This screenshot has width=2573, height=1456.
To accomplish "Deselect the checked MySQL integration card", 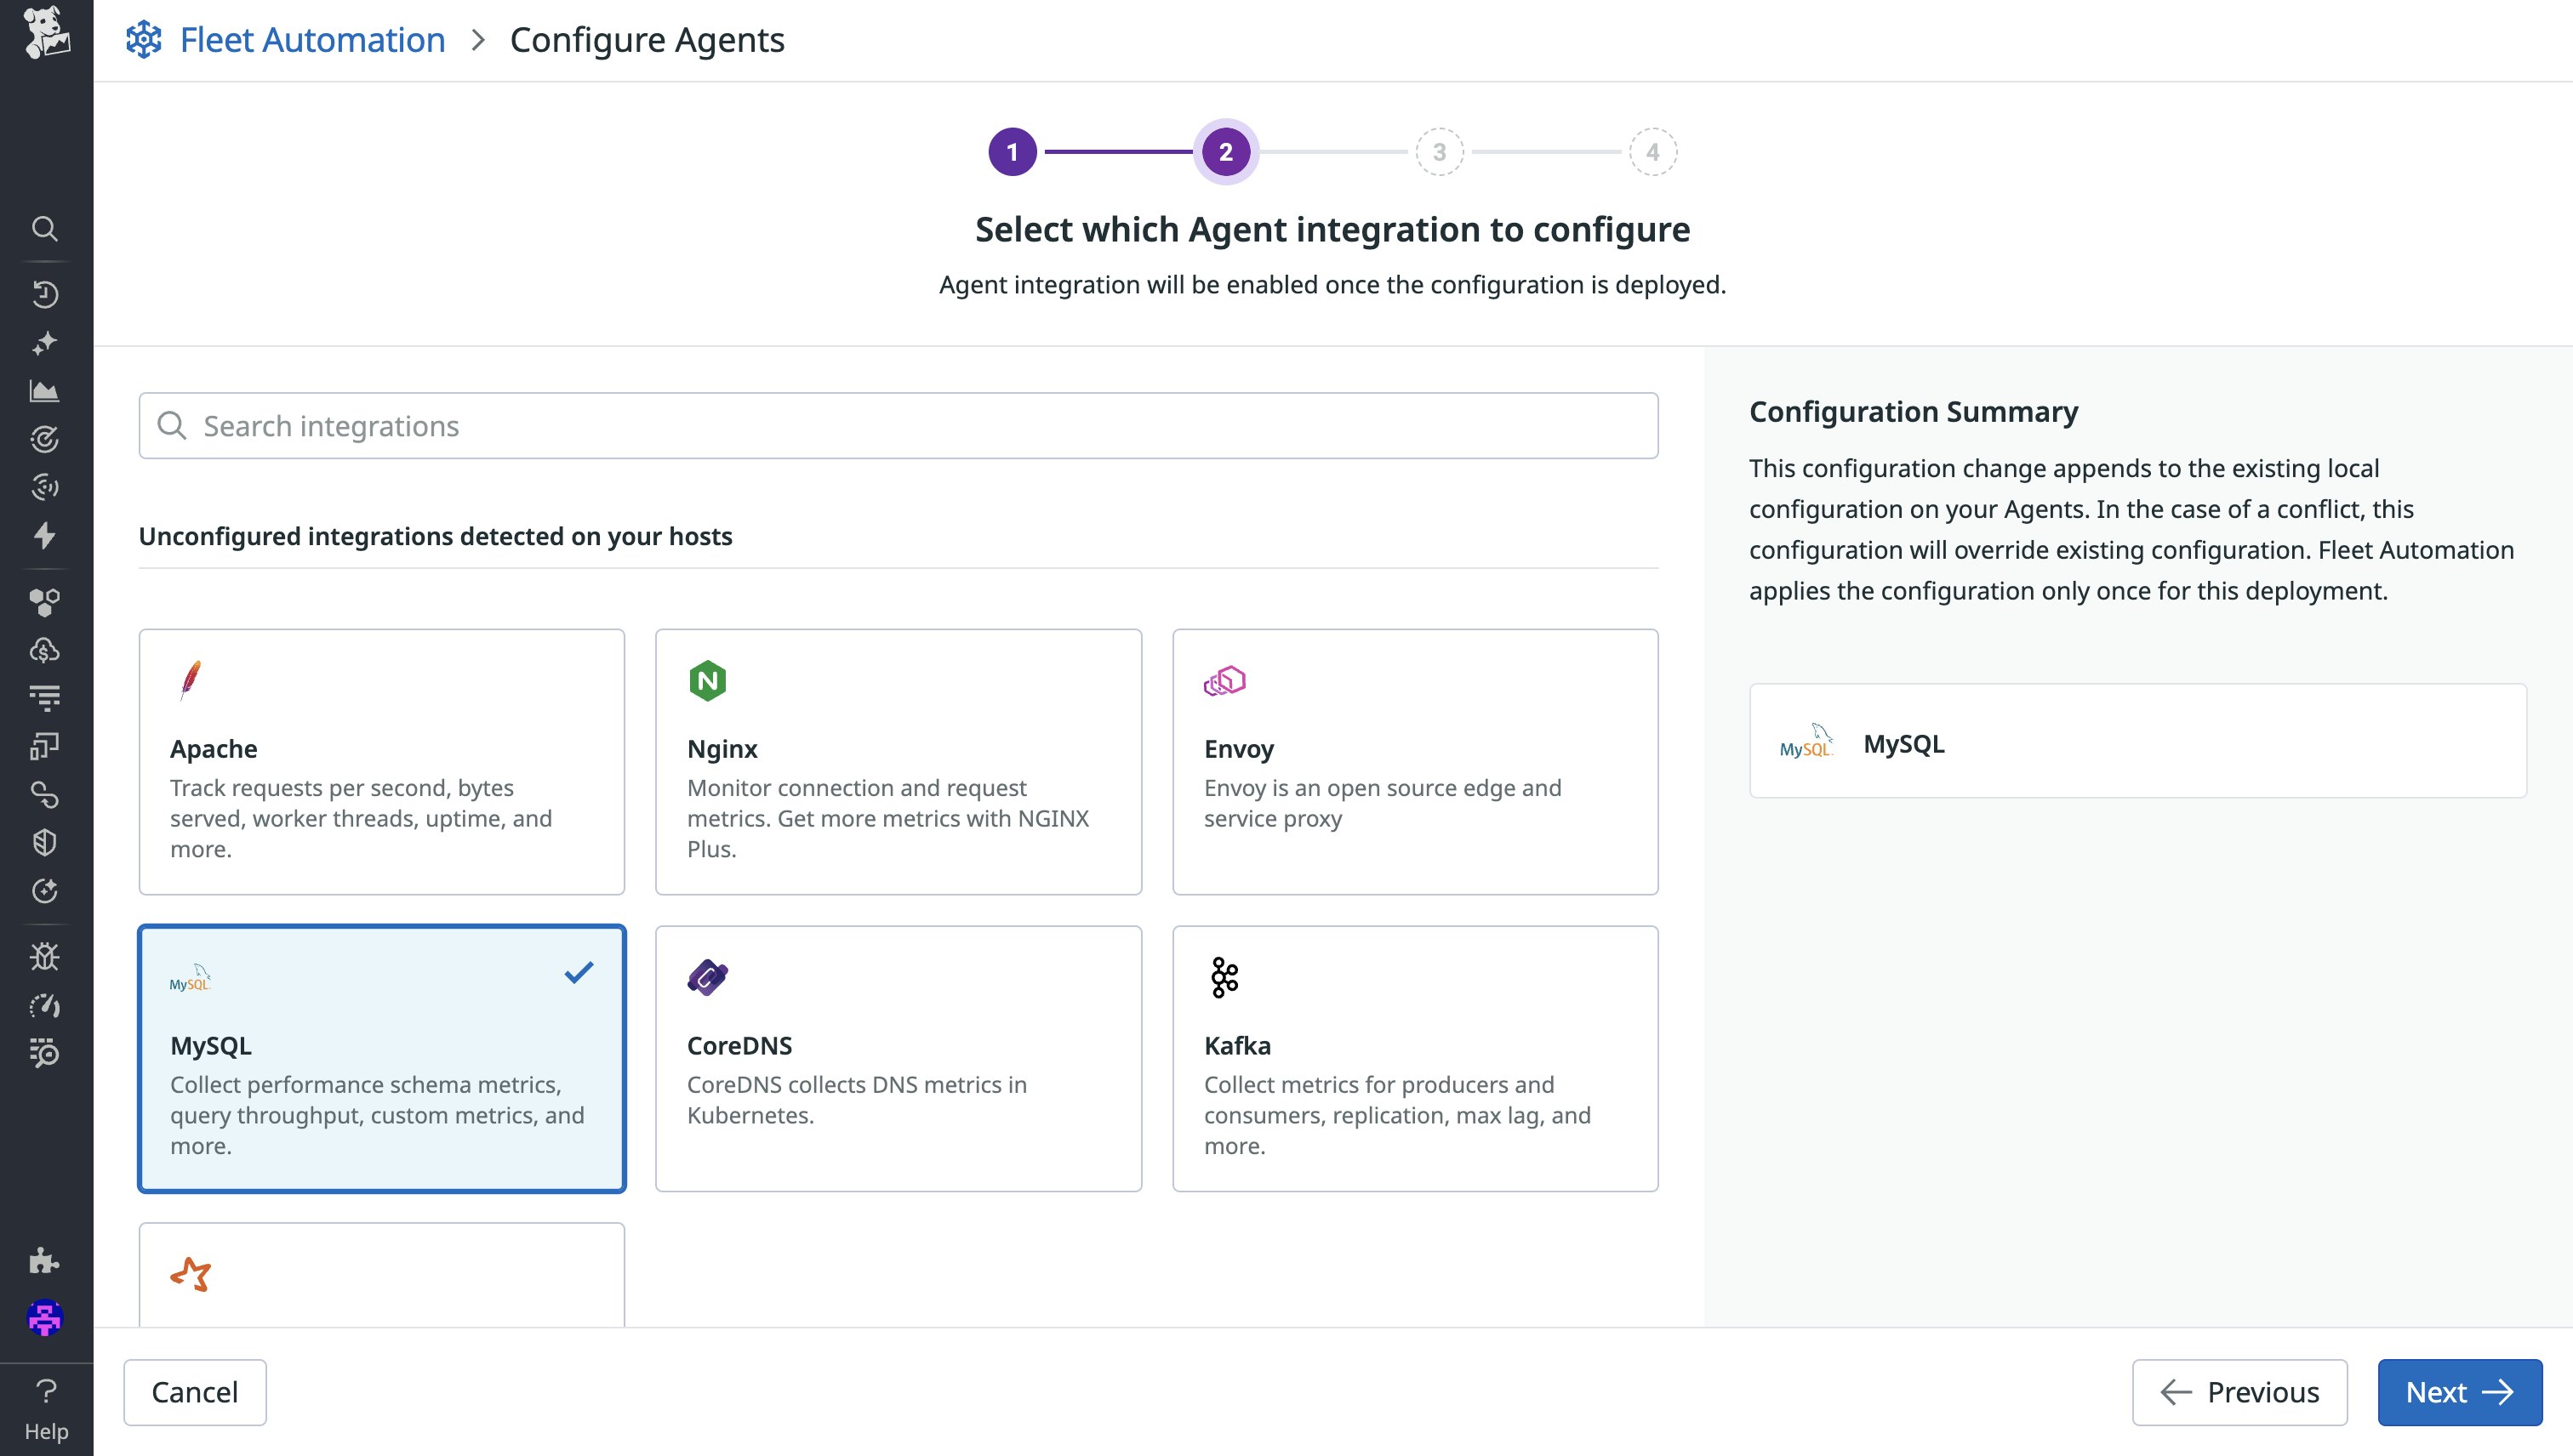I will pyautogui.click(x=382, y=1058).
